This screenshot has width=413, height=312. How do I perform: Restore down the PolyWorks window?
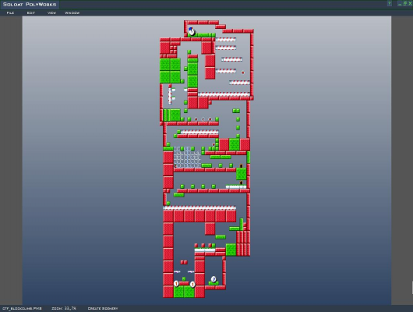[405, 4]
